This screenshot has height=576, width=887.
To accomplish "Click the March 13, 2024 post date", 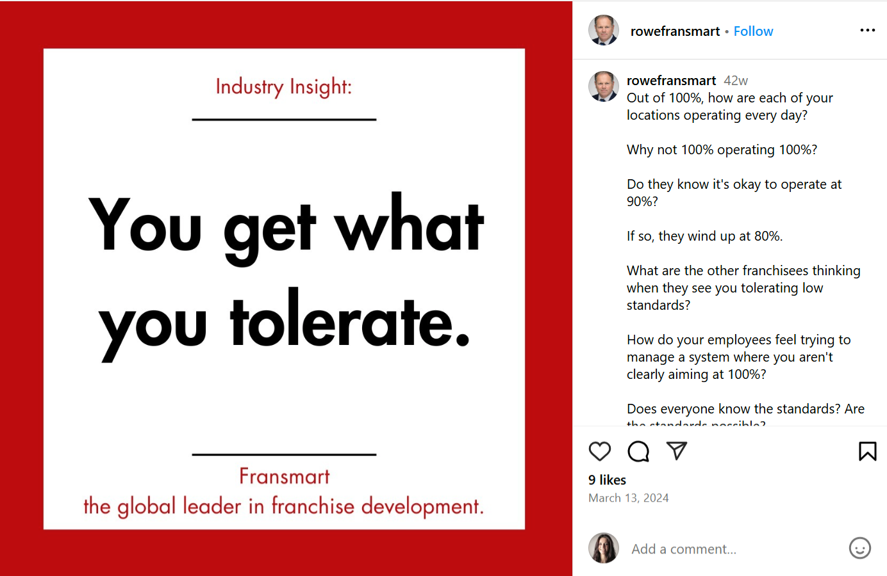I will (x=628, y=498).
